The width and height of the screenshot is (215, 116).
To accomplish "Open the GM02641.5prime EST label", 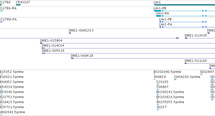I will [12, 112].
